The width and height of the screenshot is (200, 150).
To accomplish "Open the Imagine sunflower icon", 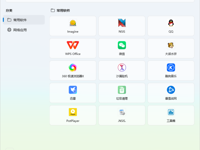I will pos(73,23).
